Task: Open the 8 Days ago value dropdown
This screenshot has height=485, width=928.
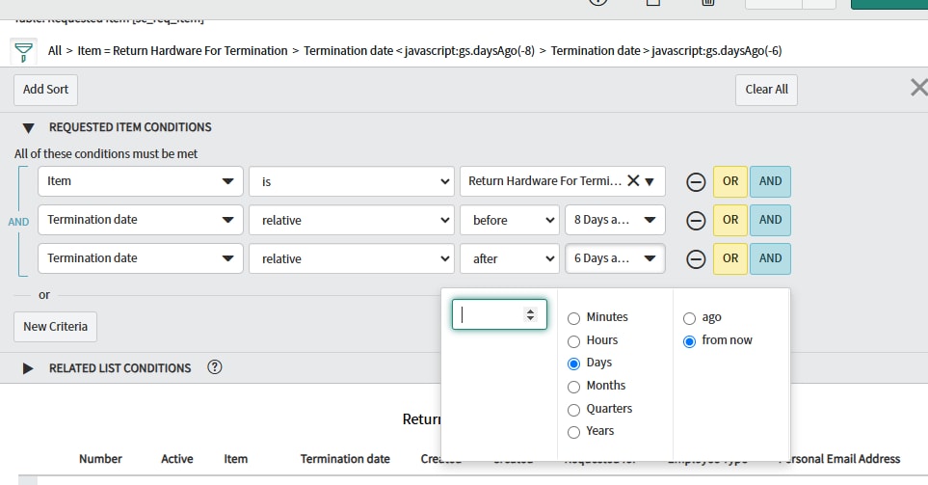Action: point(614,220)
